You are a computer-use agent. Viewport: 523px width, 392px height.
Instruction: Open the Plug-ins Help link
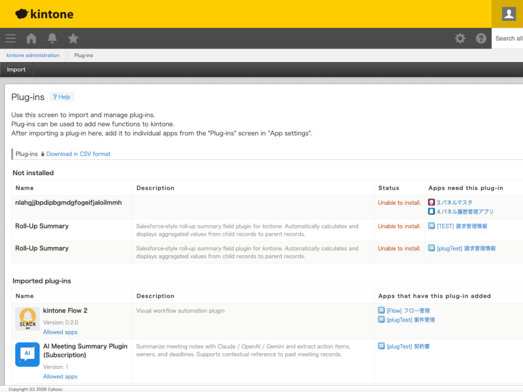(x=62, y=97)
